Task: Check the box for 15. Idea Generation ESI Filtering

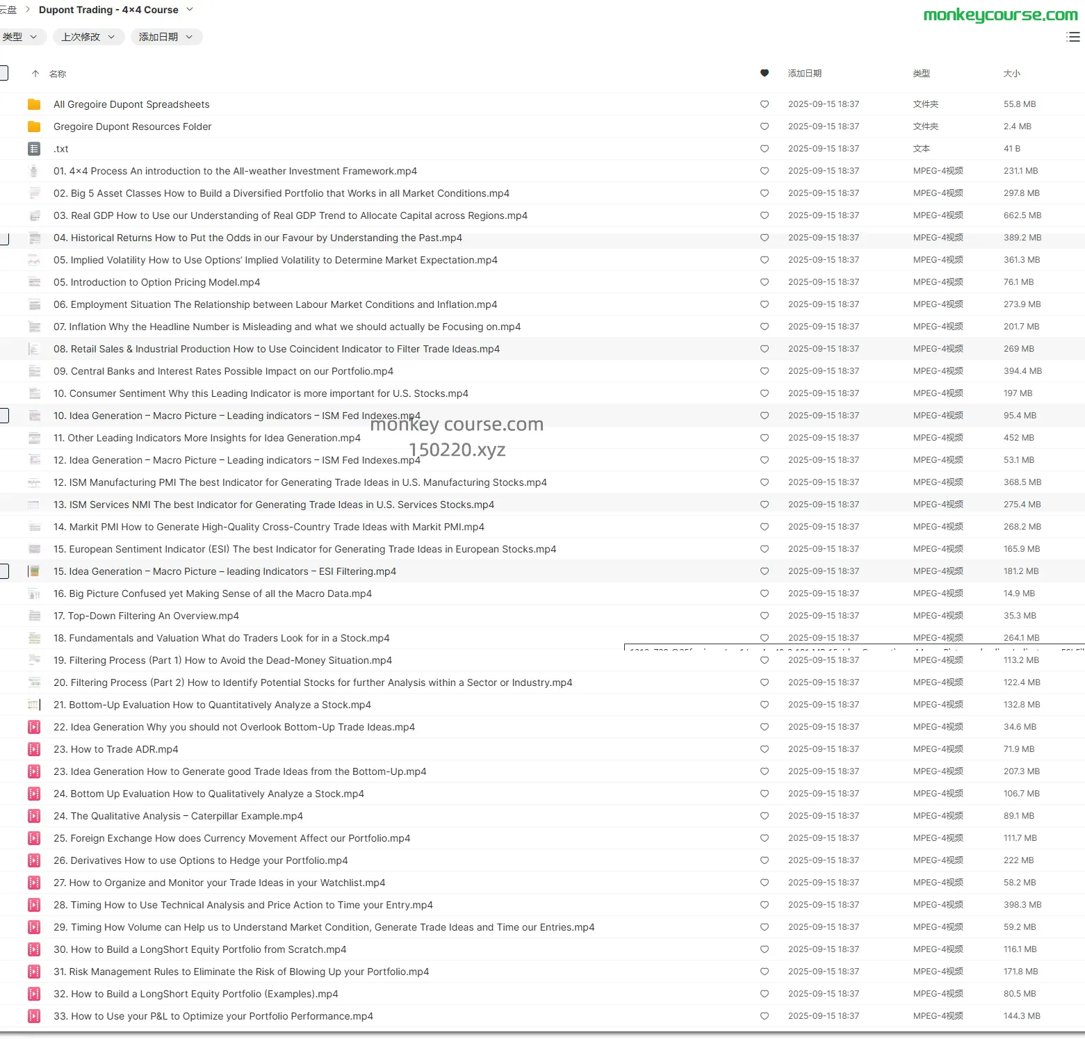Action: pos(3,571)
